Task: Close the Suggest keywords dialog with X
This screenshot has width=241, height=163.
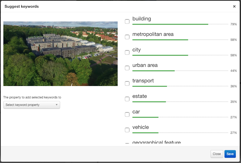Action: pos(234,6)
